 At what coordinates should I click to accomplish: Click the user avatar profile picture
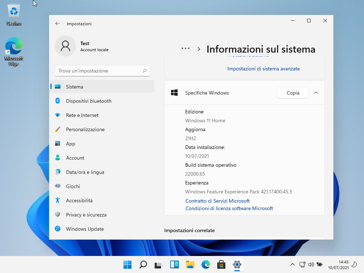(65, 46)
